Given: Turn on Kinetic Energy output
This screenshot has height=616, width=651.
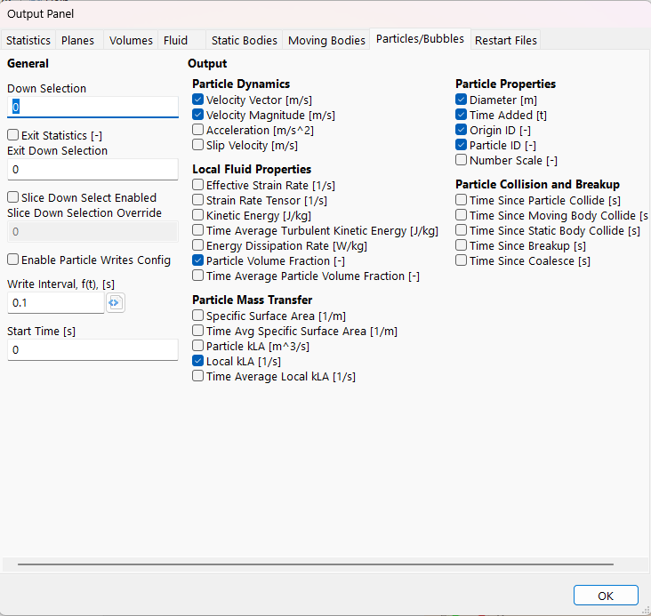Looking at the screenshot, I should pos(198,216).
